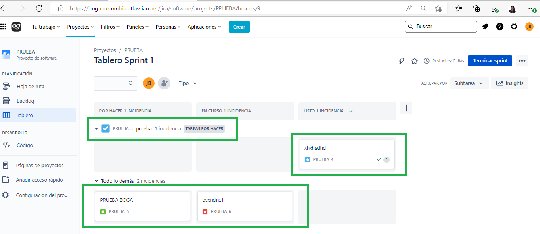Open browser collections icon
Screen dimensions: 540x234
(476, 8)
